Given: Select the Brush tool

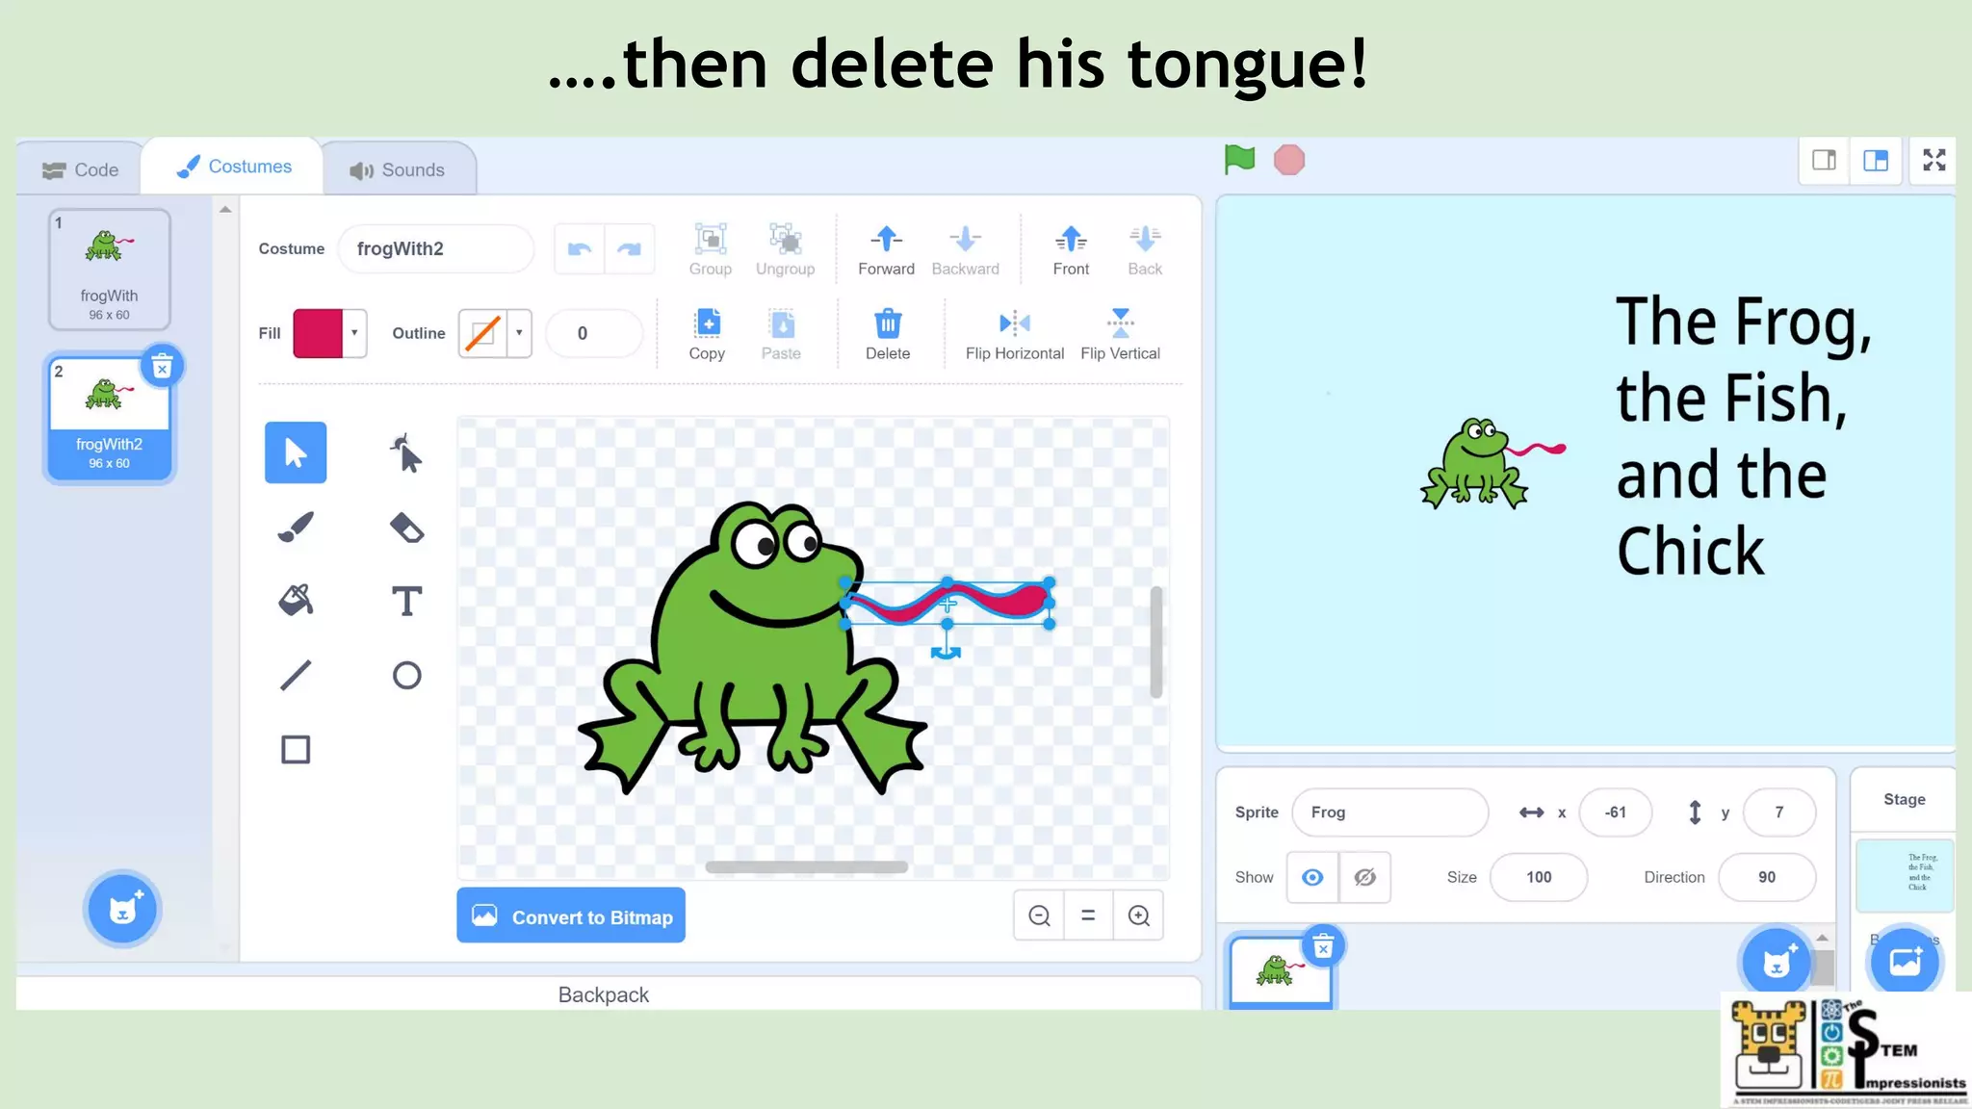Looking at the screenshot, I should 296,528.
